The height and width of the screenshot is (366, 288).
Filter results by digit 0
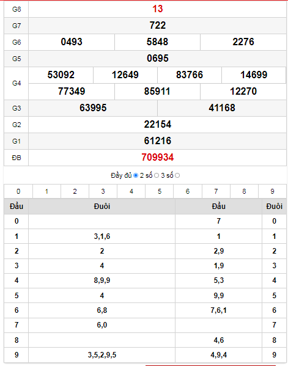[x=18, y=191]
